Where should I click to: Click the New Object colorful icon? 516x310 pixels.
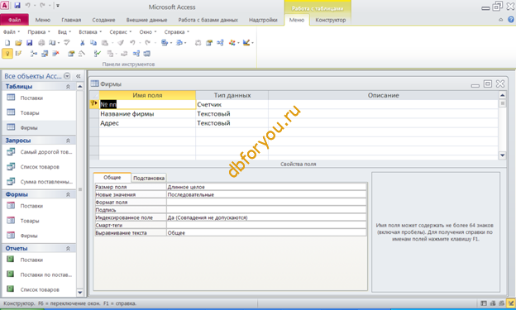click(232, 43)
